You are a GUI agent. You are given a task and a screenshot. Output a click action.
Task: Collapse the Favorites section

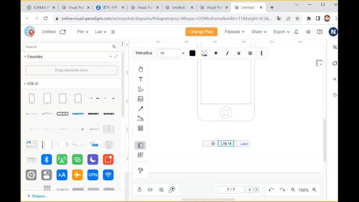point(25,57)
